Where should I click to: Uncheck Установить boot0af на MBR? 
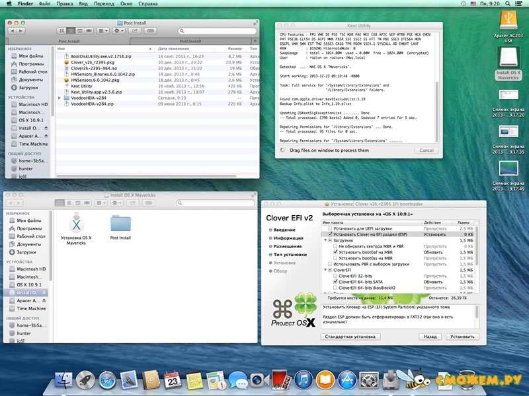(x=335, y=252)
